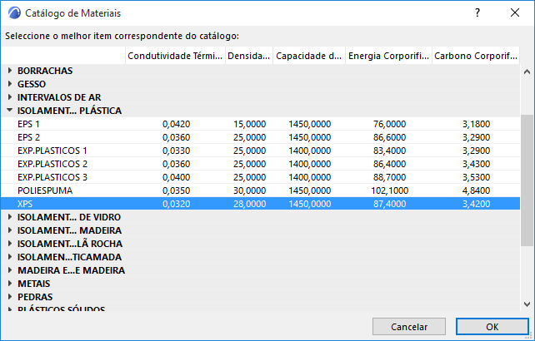Select the POLIESPUMA material row
The image size is (535, 341).
(261, 190)
